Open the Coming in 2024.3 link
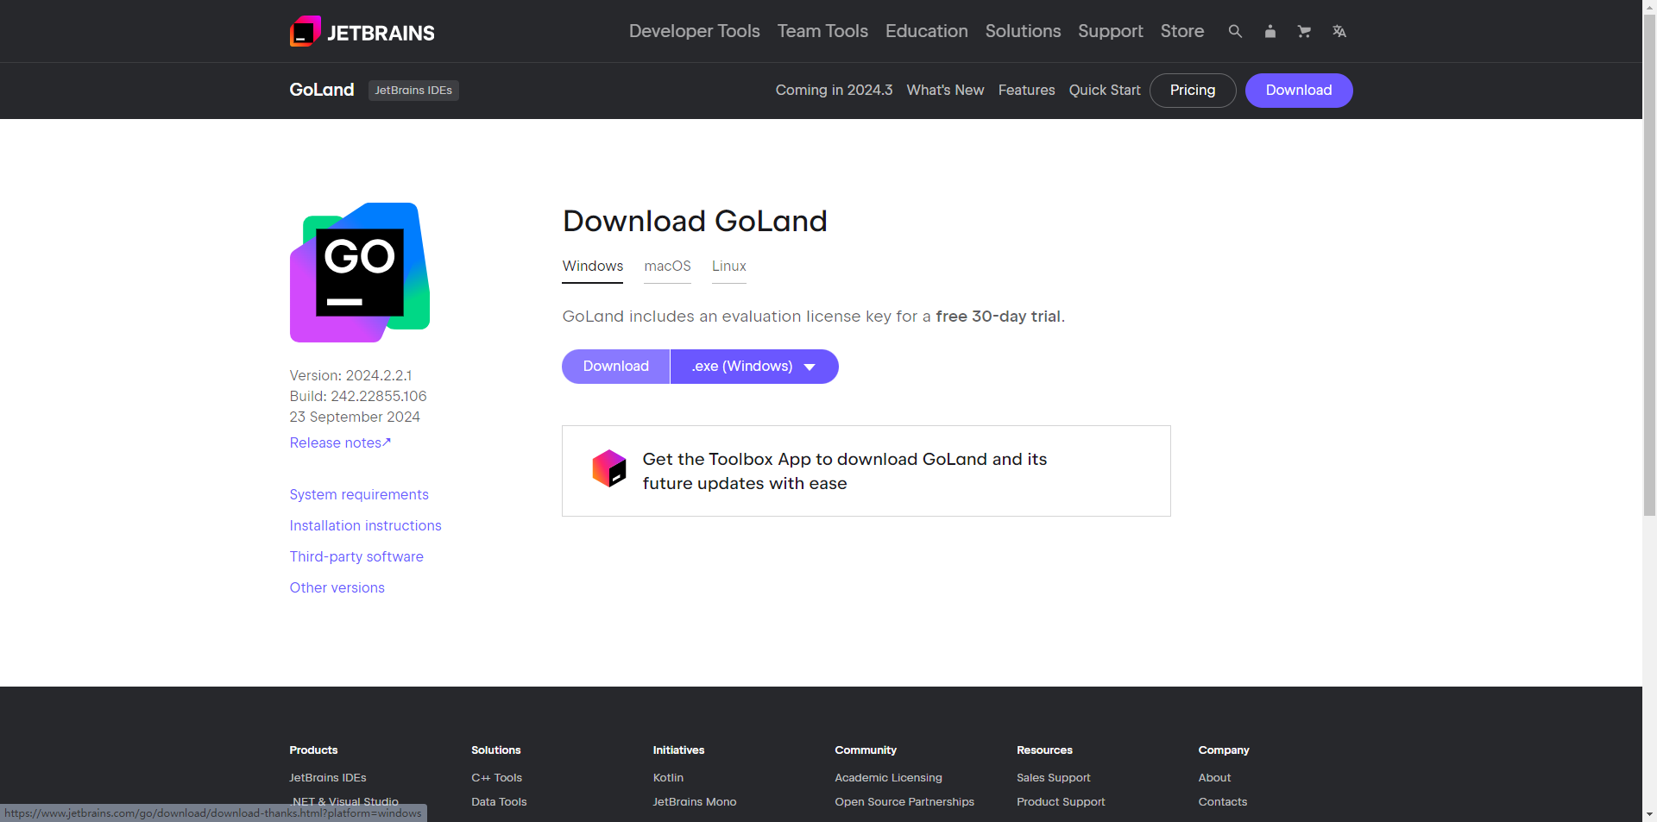This screenshot has width=1657, height=822. [x=834, y=91]
